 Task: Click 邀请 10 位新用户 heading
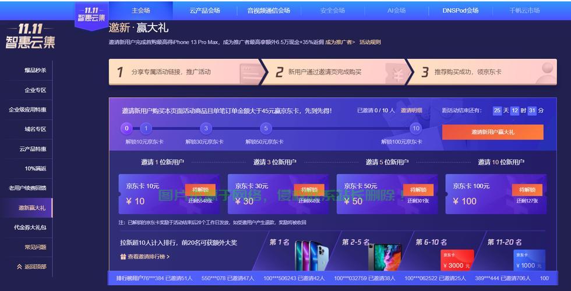501,162
